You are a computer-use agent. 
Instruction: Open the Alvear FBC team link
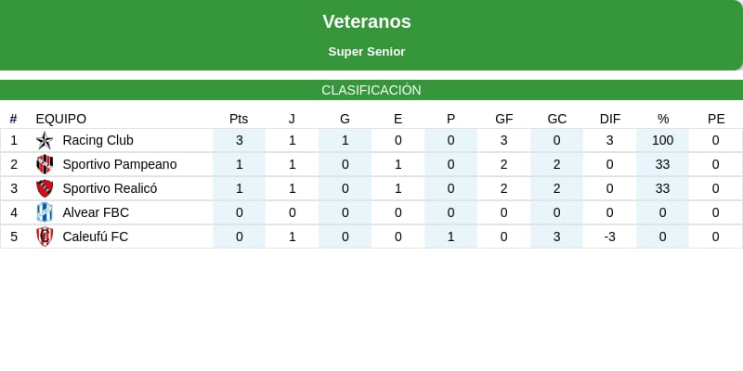point(96,212)
